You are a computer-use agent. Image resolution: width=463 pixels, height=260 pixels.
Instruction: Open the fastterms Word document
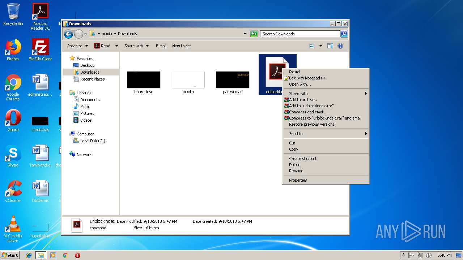(40, 191)
